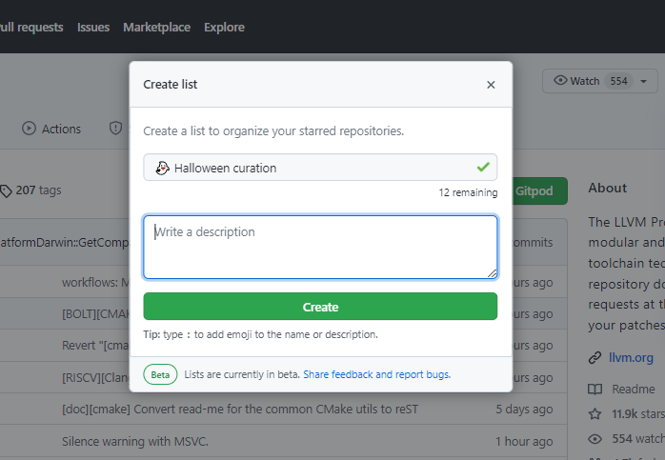This screenshot has width=665, height=460.
Task: Click the book icon beside Readme
Action: coord(594,390)
